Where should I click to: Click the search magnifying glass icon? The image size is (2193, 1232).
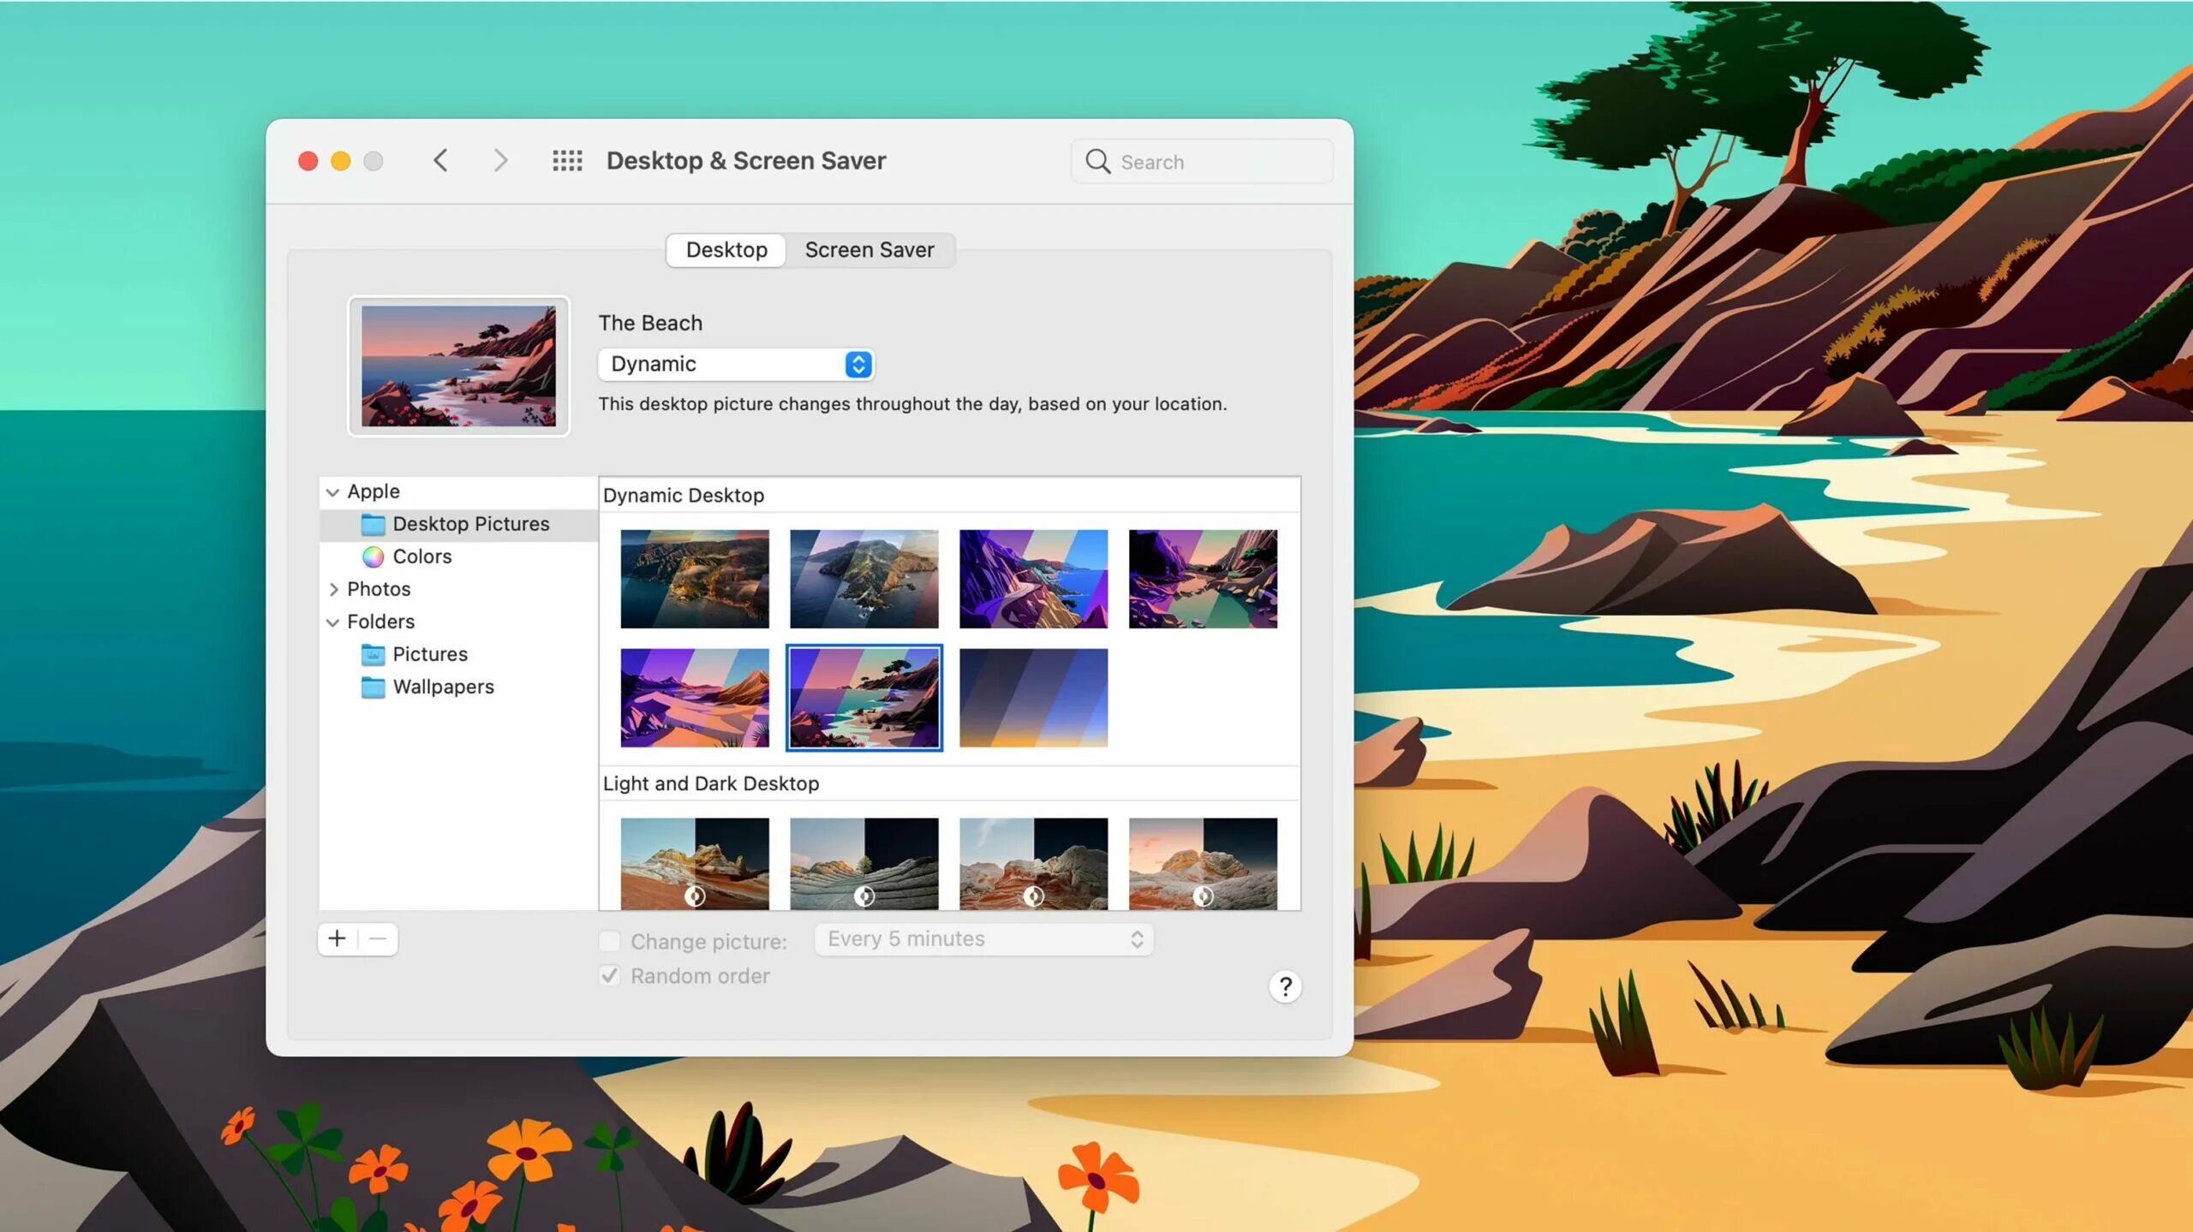[1097, 161]
